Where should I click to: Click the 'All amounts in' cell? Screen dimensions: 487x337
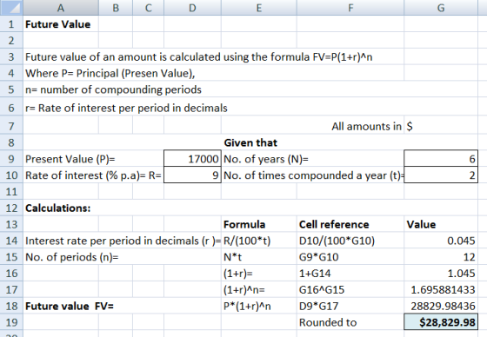(366, 126)
